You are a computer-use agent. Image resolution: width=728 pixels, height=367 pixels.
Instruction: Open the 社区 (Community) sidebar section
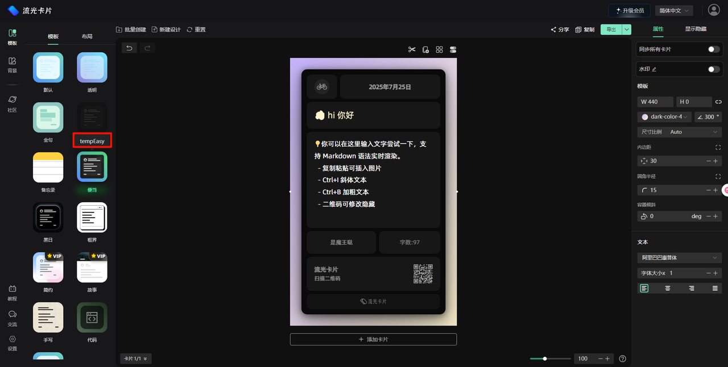click(12, 103)
